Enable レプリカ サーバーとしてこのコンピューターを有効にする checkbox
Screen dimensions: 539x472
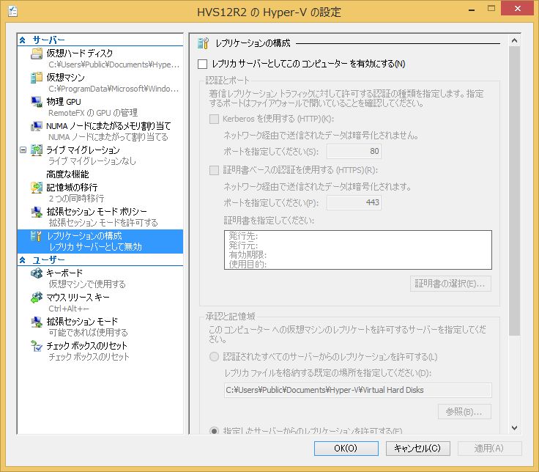202,64
